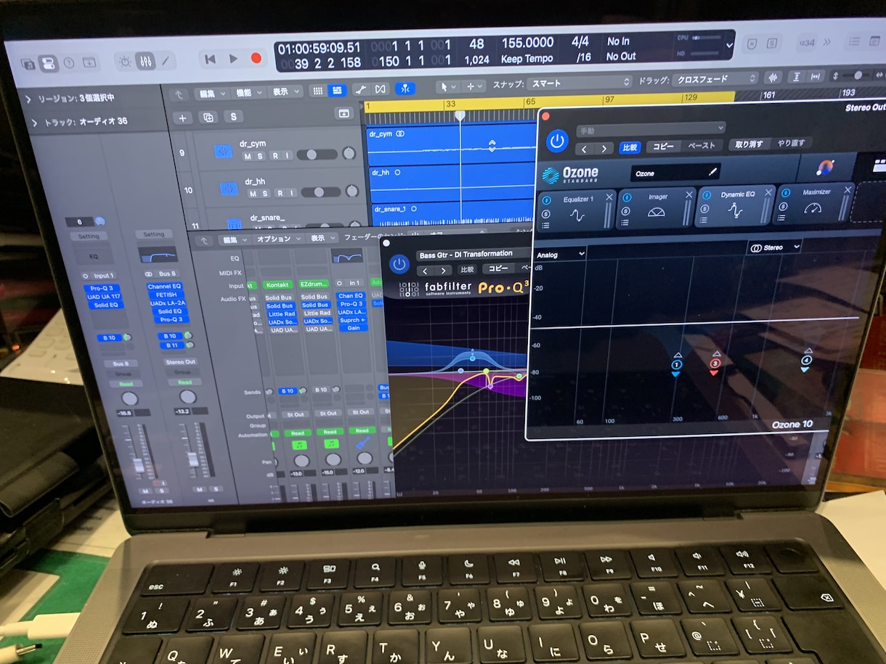The width and height of the screenshot is (886, 664).
Task: Toggle the automation curve icon
Action: pos(360,89)
